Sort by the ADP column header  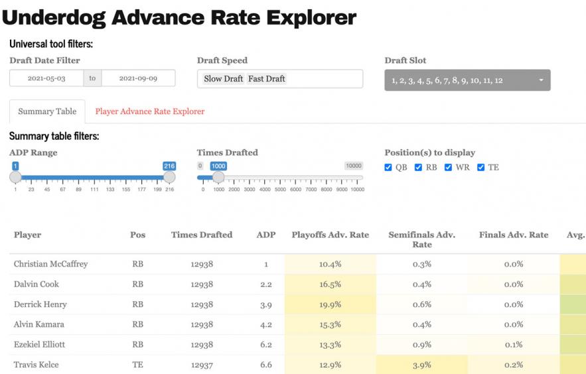tap(265, 235)
